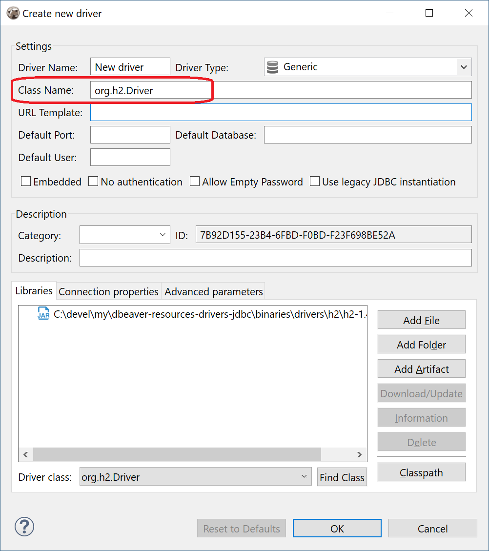
Task: Select the Libraries tab
Action: pos(34,290)
